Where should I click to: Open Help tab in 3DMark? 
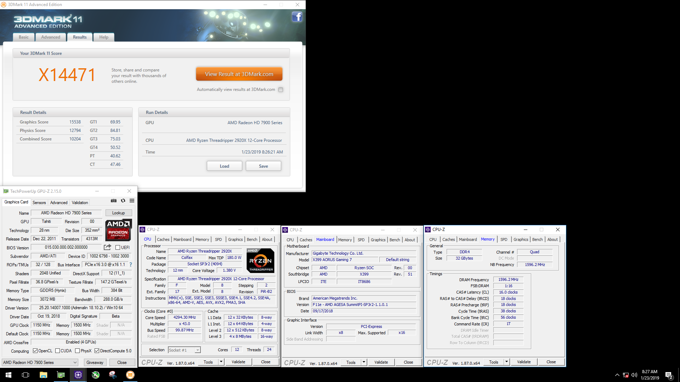click(104, 37)
